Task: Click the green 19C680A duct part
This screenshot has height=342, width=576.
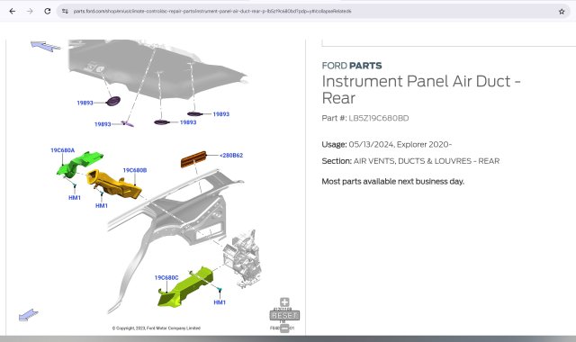Action: (78, 163)
